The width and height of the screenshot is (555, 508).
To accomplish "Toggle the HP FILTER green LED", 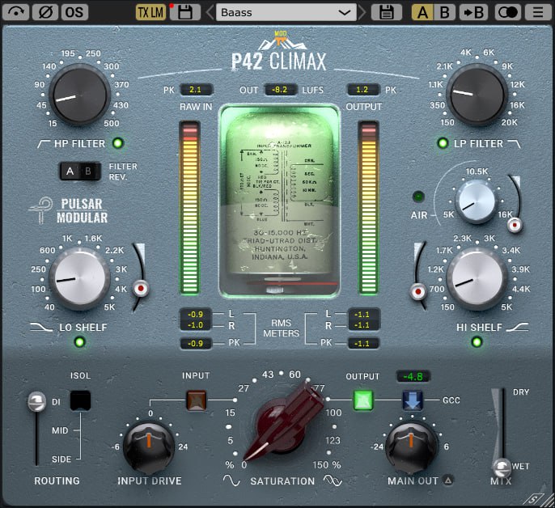I will [x=117, y=143].
